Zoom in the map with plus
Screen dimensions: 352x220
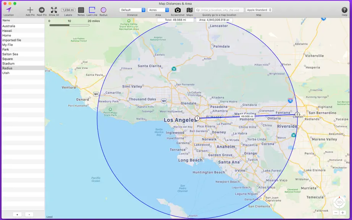[x=342, y=213]
